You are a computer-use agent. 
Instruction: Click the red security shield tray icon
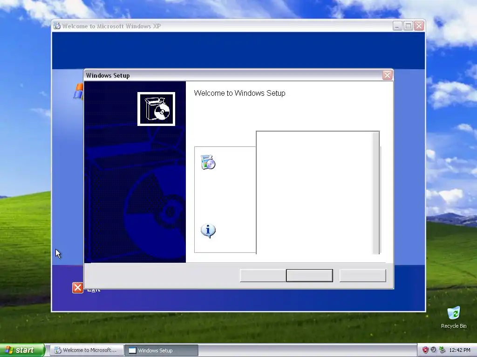[x=425, y=350]
